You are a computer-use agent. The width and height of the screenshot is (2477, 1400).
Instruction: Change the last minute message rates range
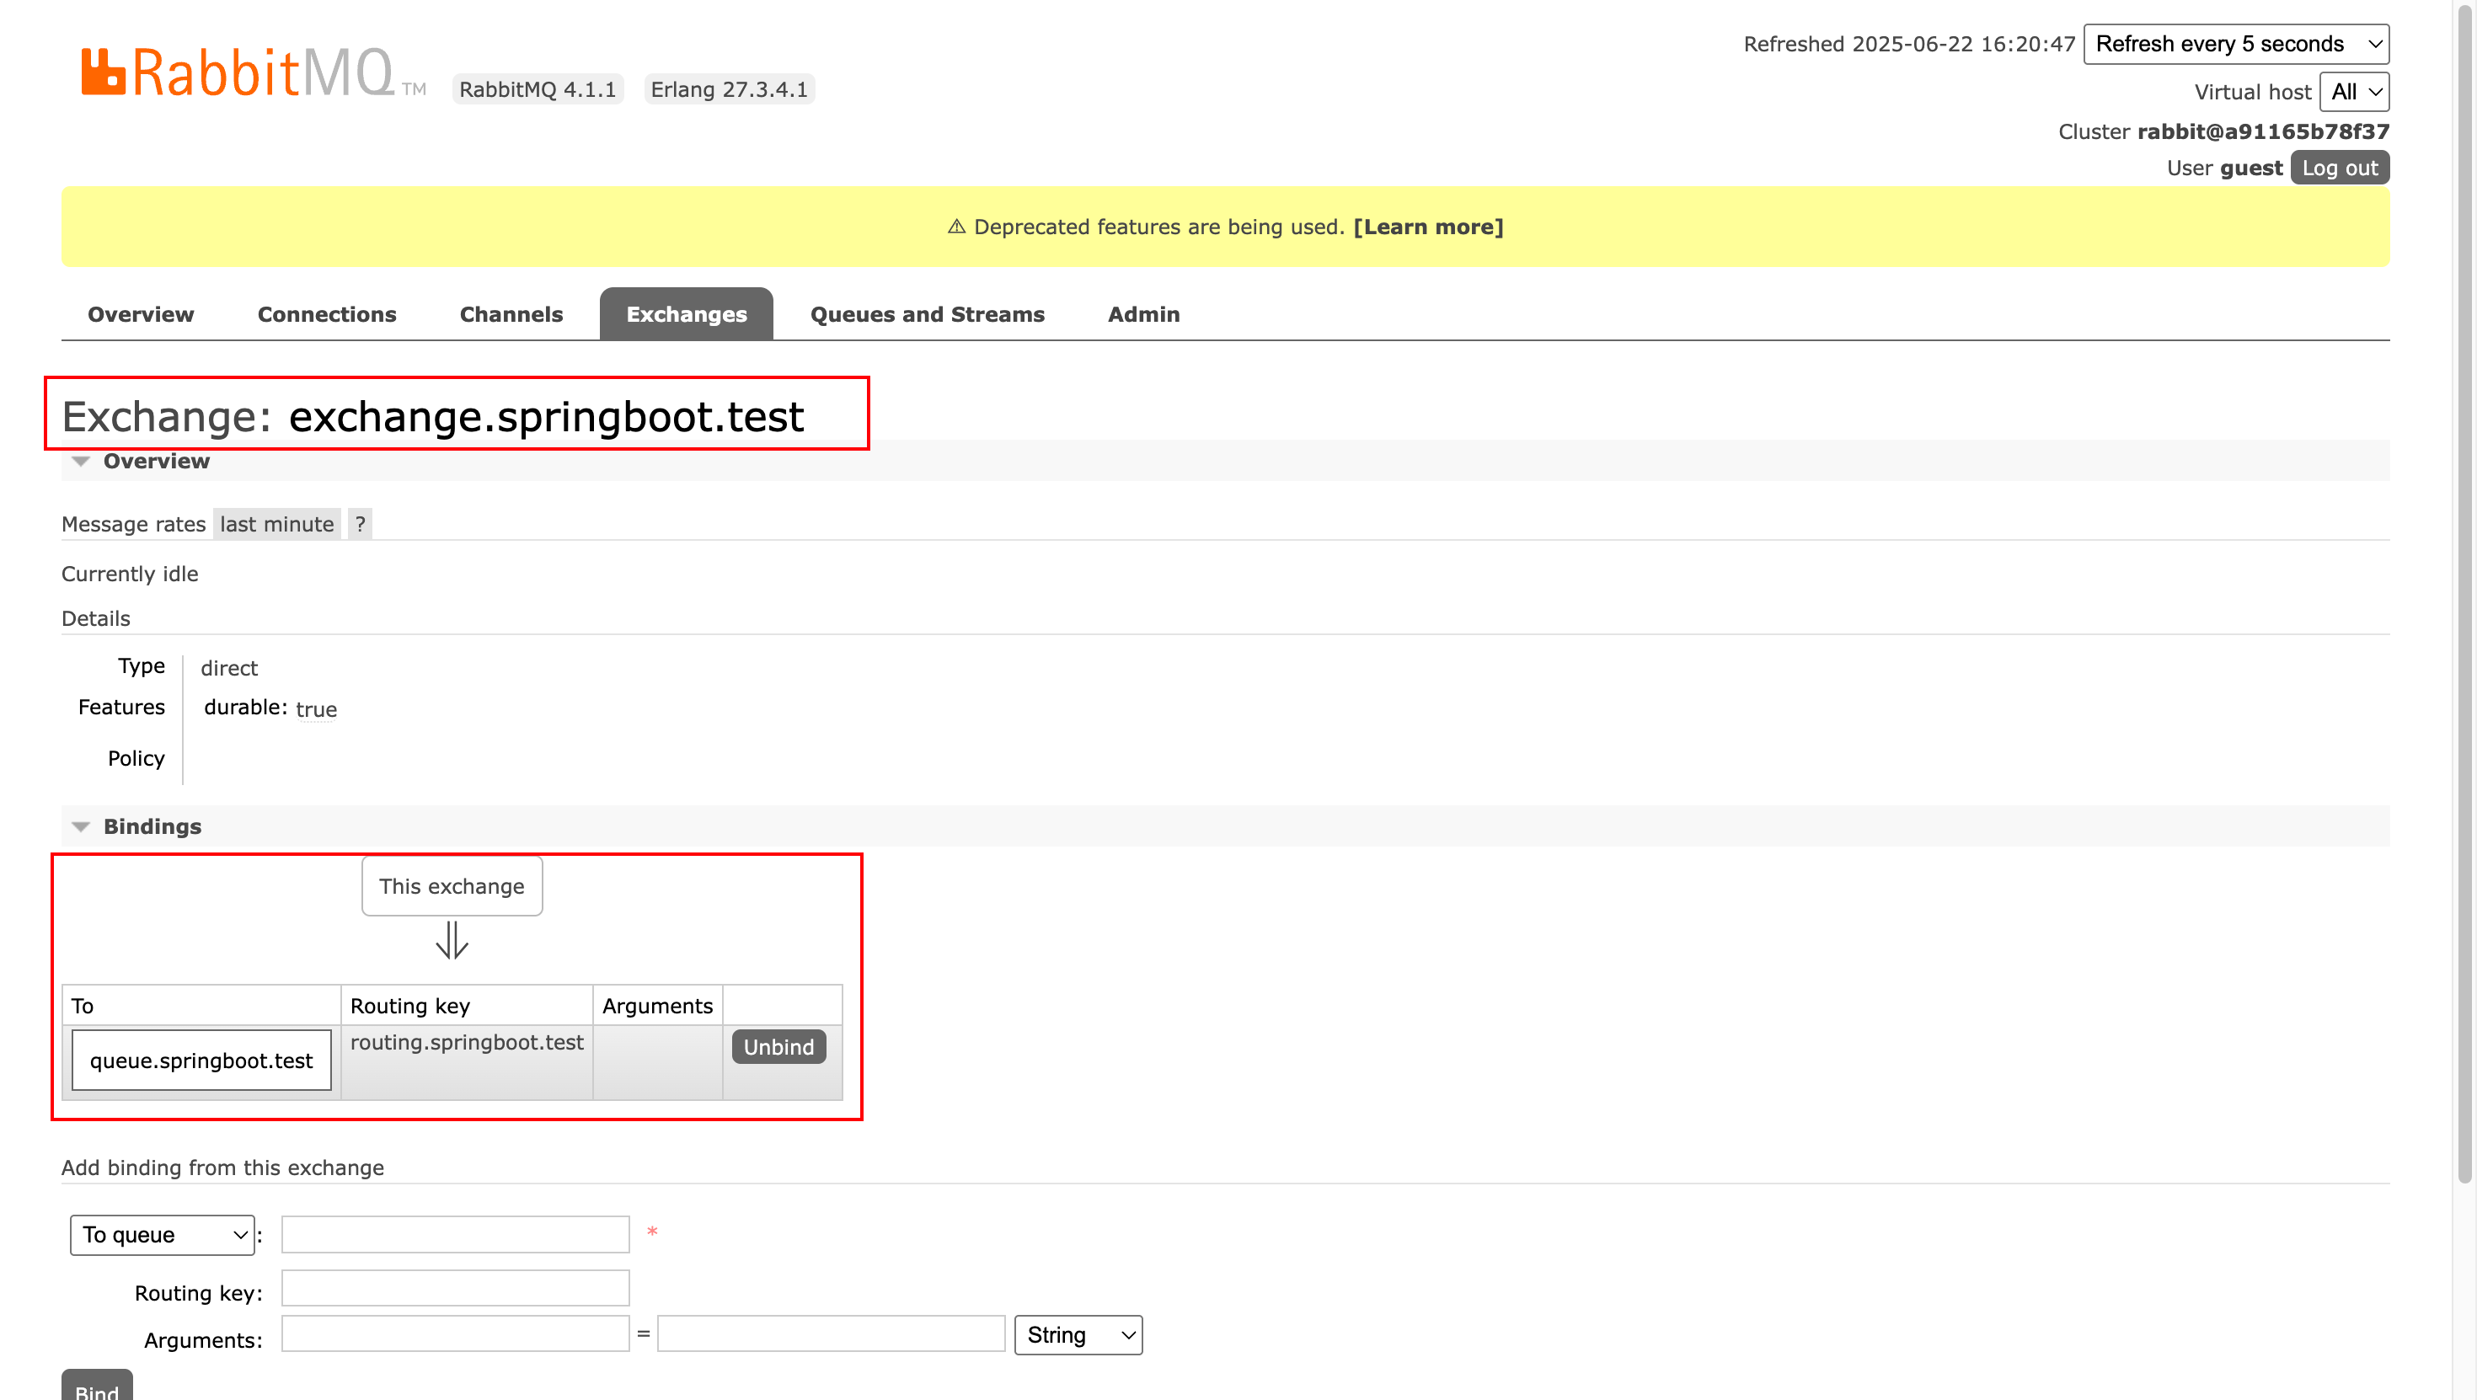pyautogui.click(x=277, y=524)
